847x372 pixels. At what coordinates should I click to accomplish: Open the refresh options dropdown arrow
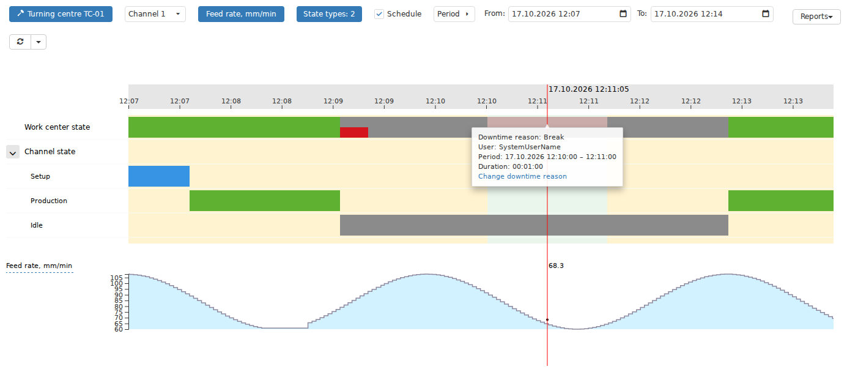[x=38, y=42]
